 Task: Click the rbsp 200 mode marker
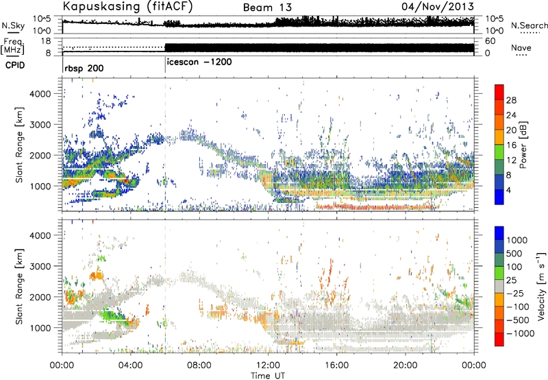[x=84, y=68]
